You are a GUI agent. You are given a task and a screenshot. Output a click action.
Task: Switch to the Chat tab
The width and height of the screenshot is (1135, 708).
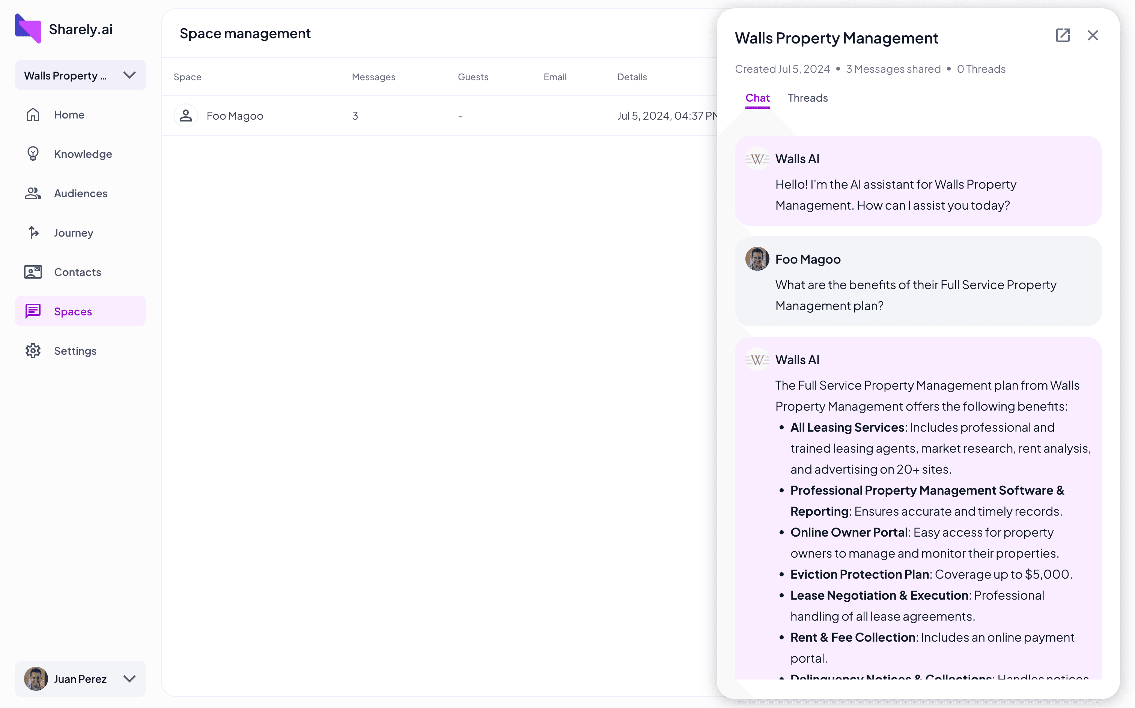757,98
